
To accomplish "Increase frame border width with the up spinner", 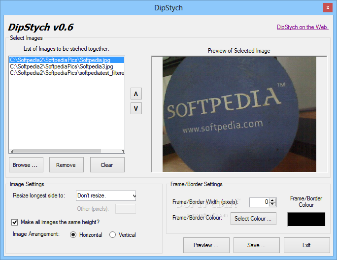I will [x=272, y=200].
